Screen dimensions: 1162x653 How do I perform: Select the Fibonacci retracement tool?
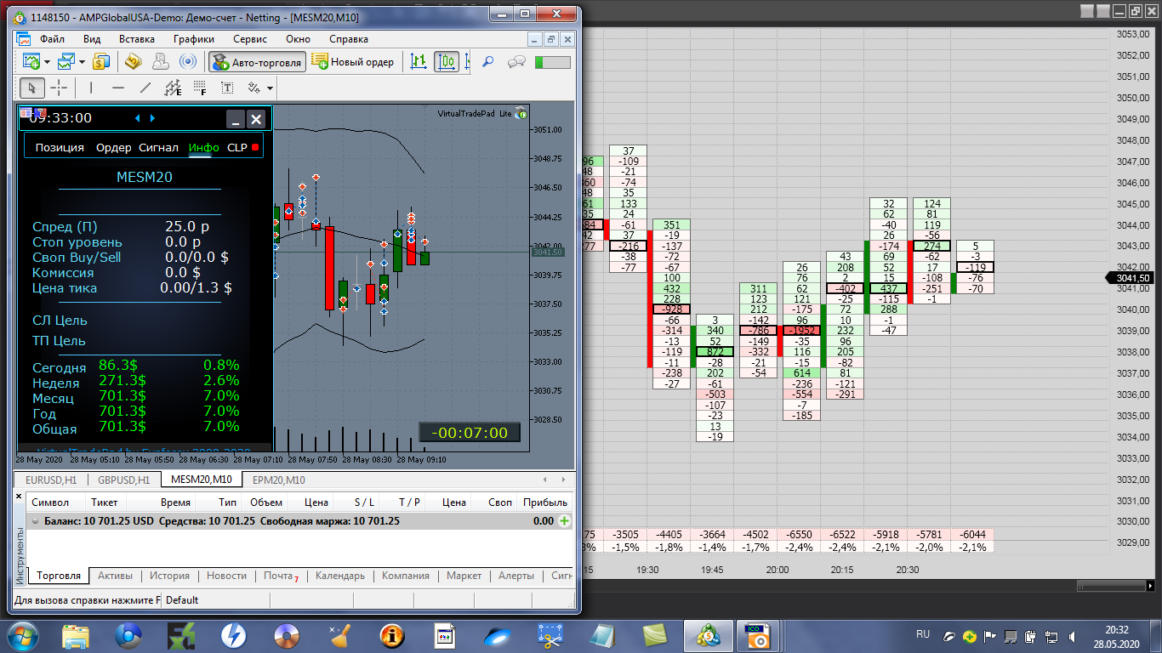(x=200, y=88)
